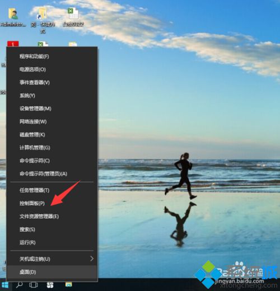Choose 系统(Y) in the menu
This screenshot has width=280, height=291.
tap(52, 96)
